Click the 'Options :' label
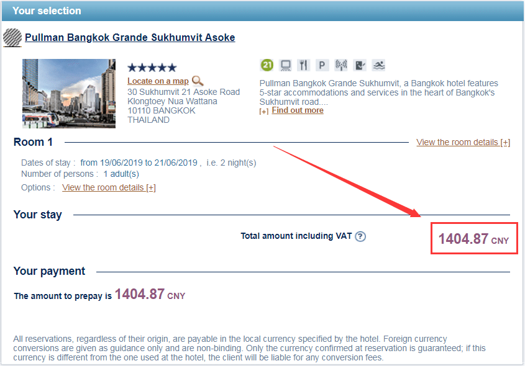This screenshot has height=366, width=525. tap(38, 187)
